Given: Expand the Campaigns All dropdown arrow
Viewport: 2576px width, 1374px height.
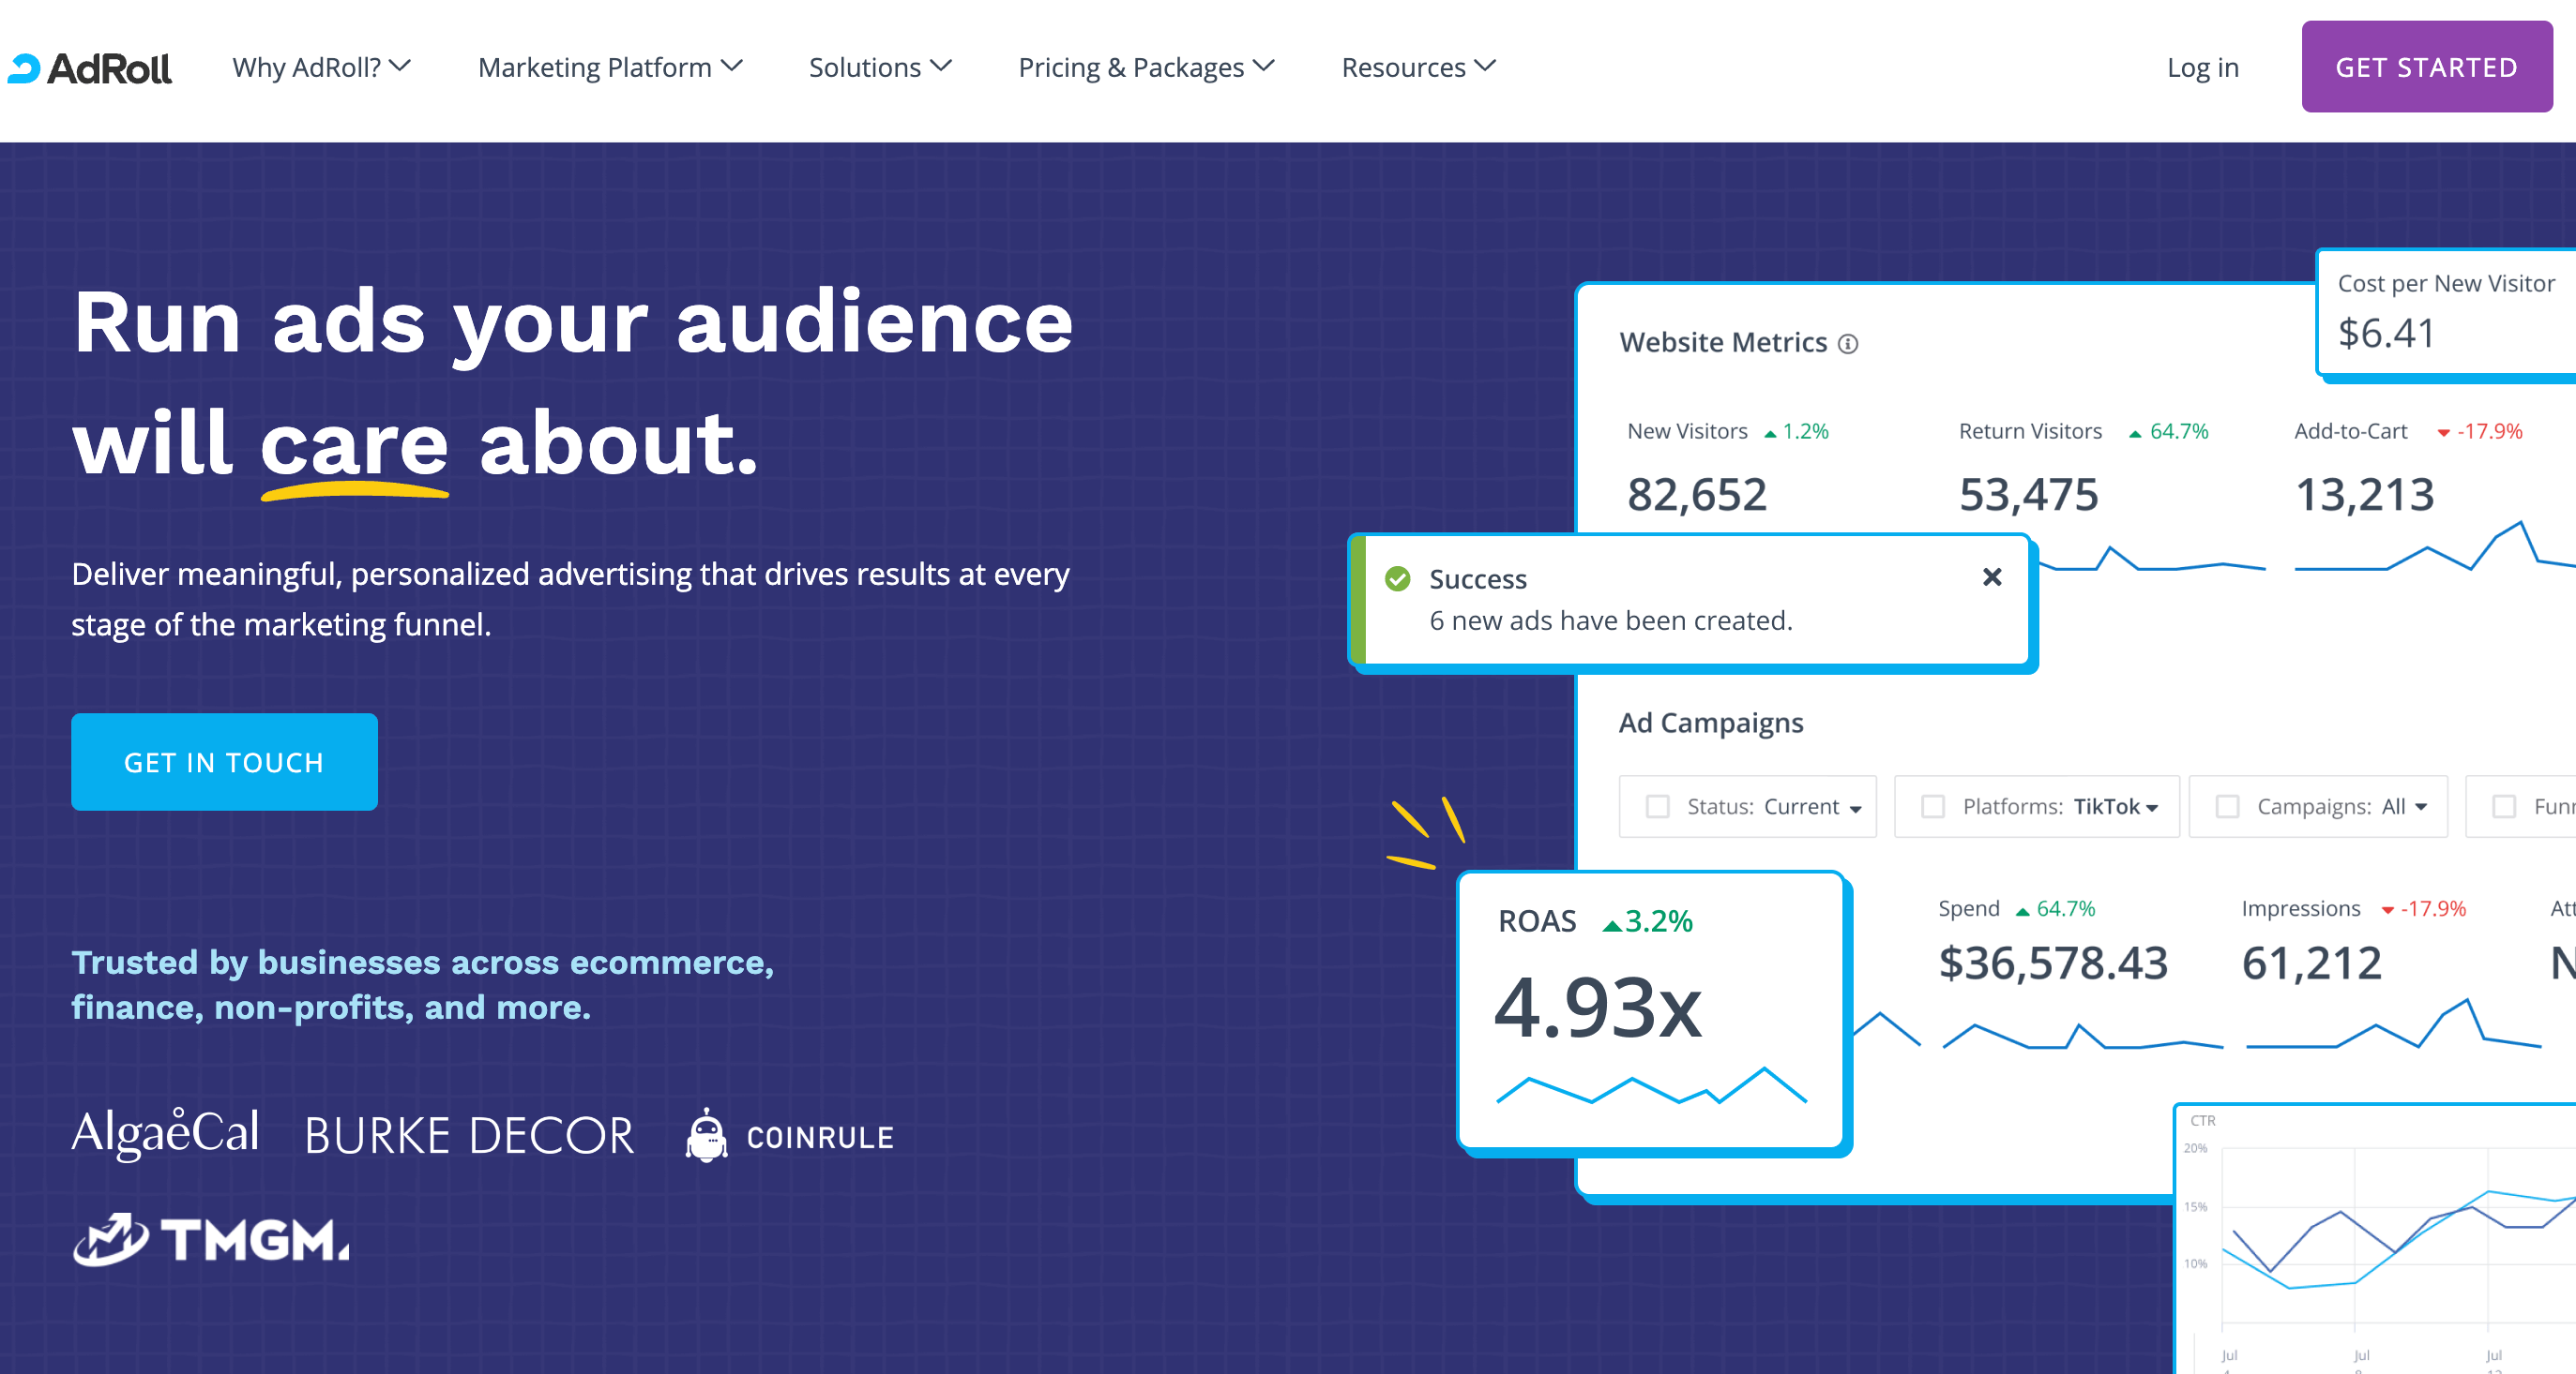Looking at the screenshot, I should click(2421, 807).
